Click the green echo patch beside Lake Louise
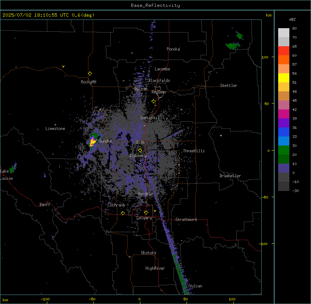This screenshot has width=311, height=304. click(x=13, y=169)
